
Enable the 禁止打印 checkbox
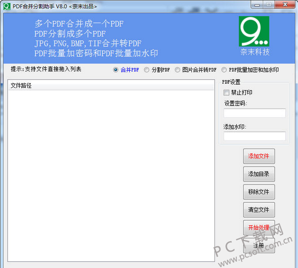pos(226,93)
